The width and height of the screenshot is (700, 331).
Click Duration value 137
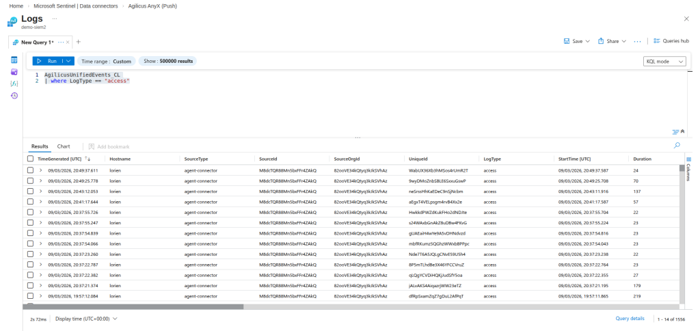click(x=637, y=191)
